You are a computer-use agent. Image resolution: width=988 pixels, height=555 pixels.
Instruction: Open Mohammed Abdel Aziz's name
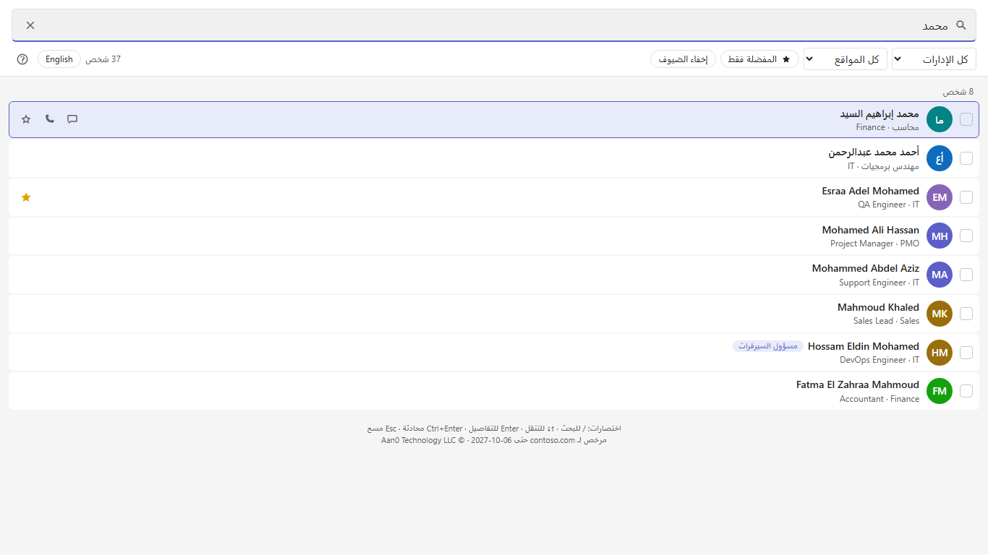point(866,268)
